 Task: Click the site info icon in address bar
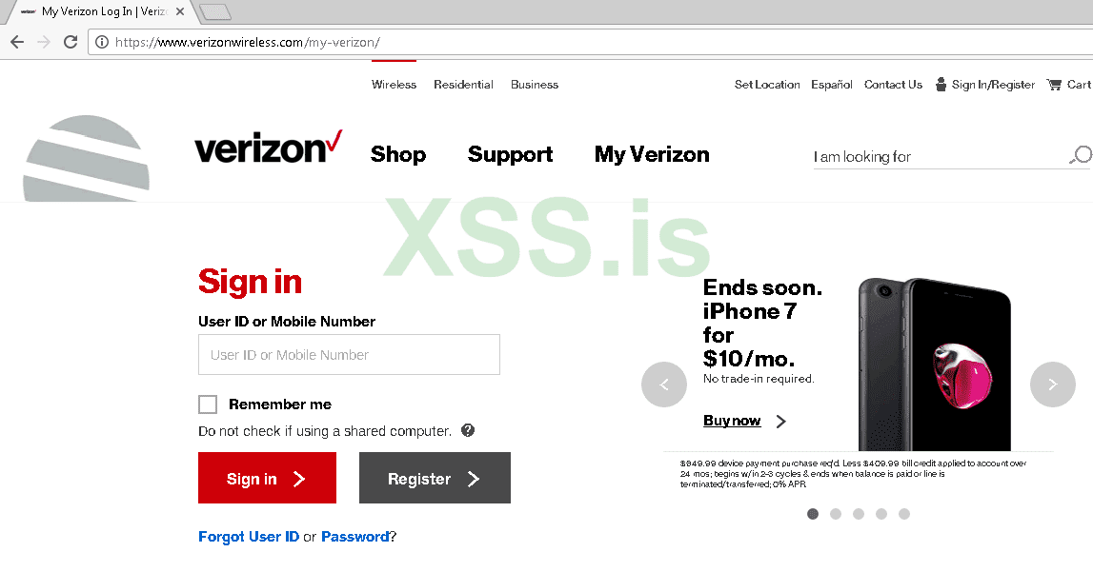102,42
